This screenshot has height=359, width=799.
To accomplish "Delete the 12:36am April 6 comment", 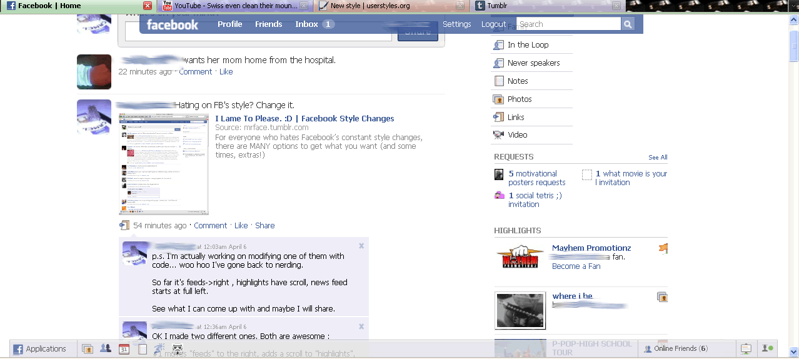I will 361,326.
